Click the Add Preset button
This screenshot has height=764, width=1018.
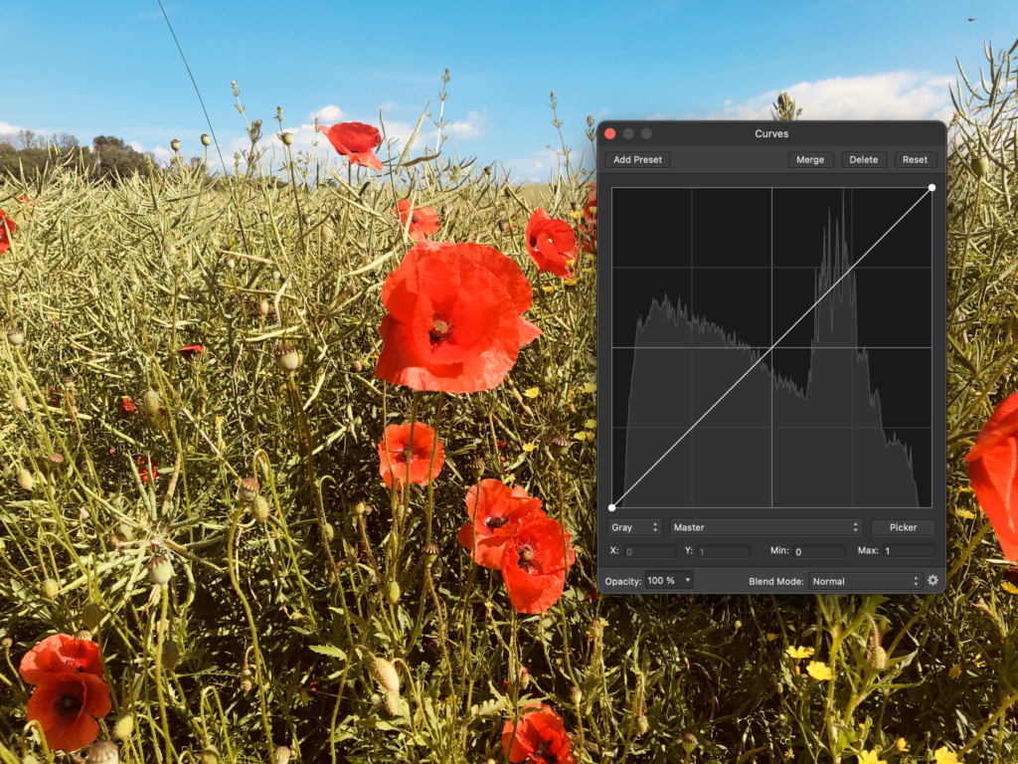pos(637,160)
